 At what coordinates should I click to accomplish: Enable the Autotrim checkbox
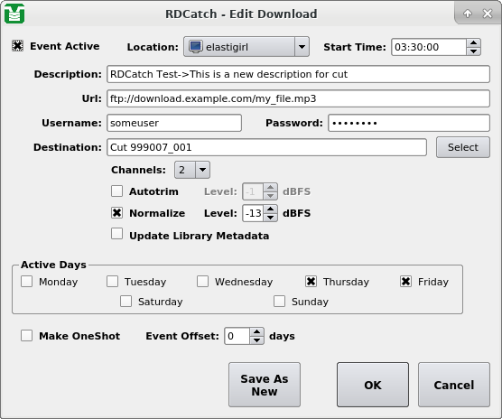point(116,191)
